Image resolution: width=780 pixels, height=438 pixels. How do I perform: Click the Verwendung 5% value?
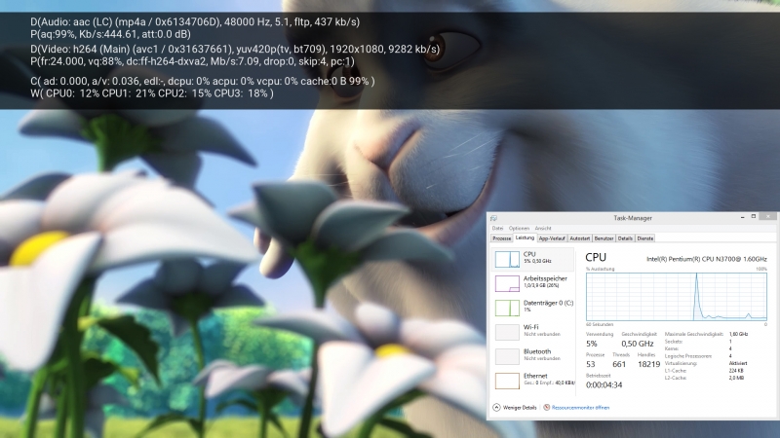click(x=592, y=344)
